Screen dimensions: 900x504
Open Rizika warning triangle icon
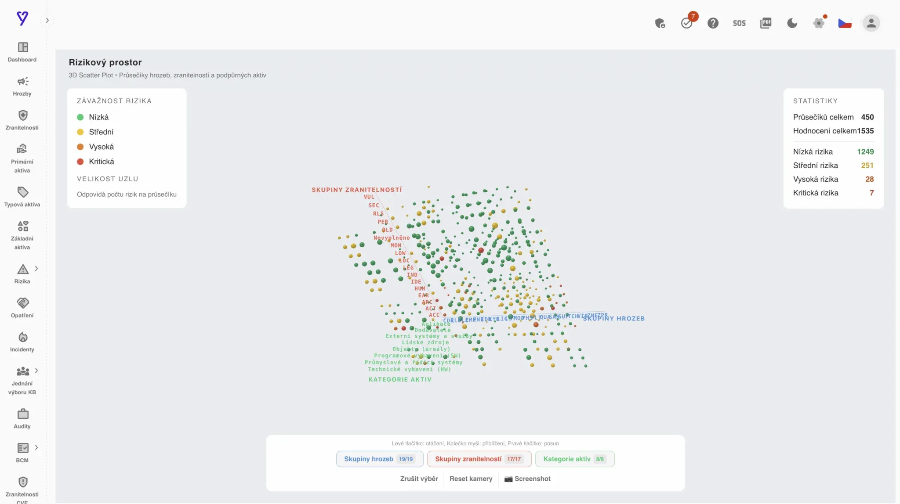coord(23,269)
